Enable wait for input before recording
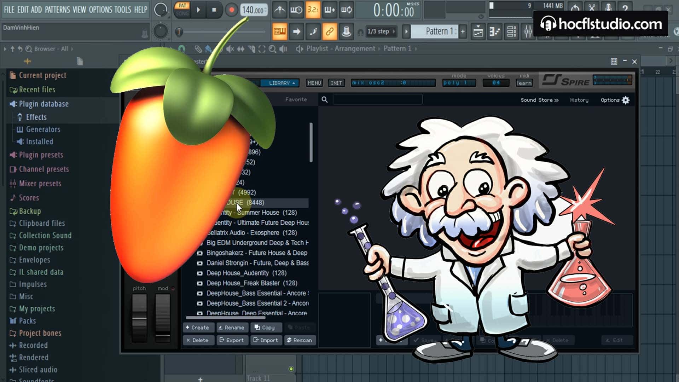Screen dimensions: 679x382 coord(296,10)
